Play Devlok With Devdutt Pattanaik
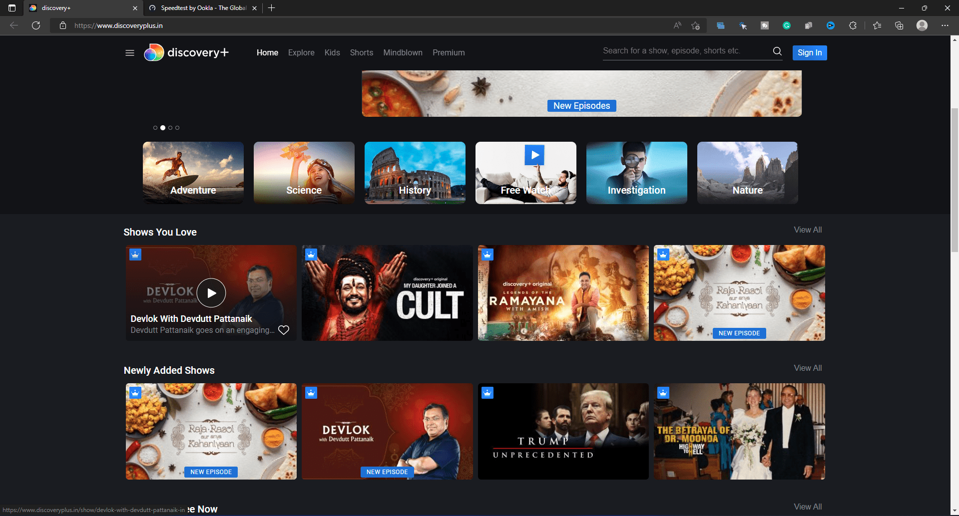The image size is (959, 516). 211,293
